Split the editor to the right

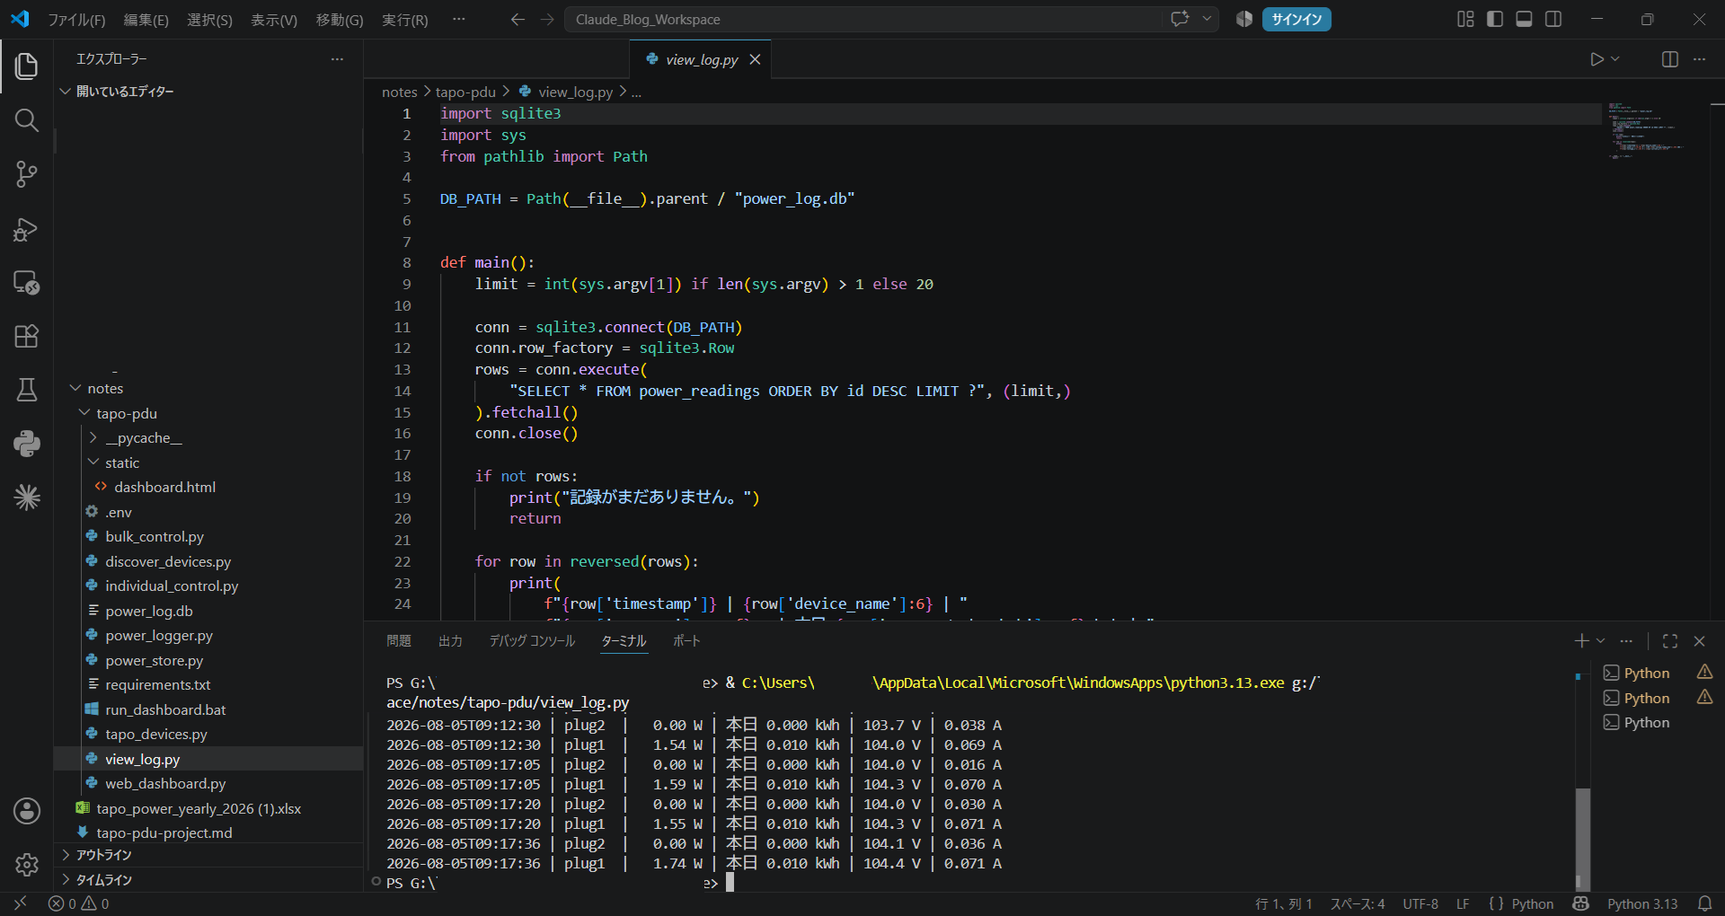pyautogui.click(x=1670, y=59)
